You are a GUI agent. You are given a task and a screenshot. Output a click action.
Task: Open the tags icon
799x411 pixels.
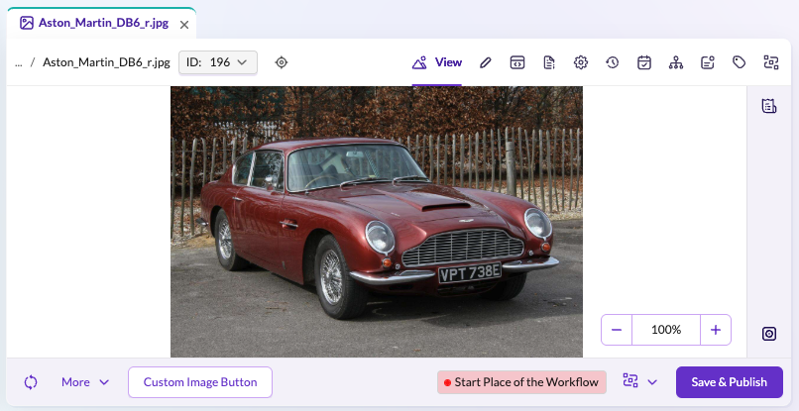pos(739,62)
